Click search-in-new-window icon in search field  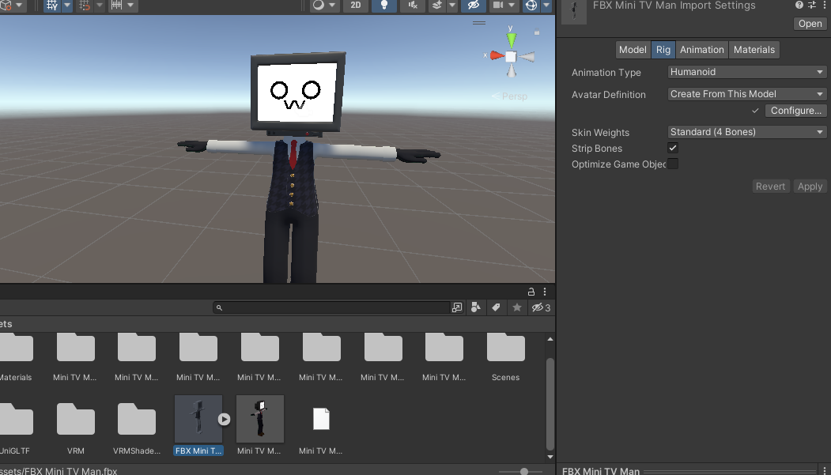457,307
